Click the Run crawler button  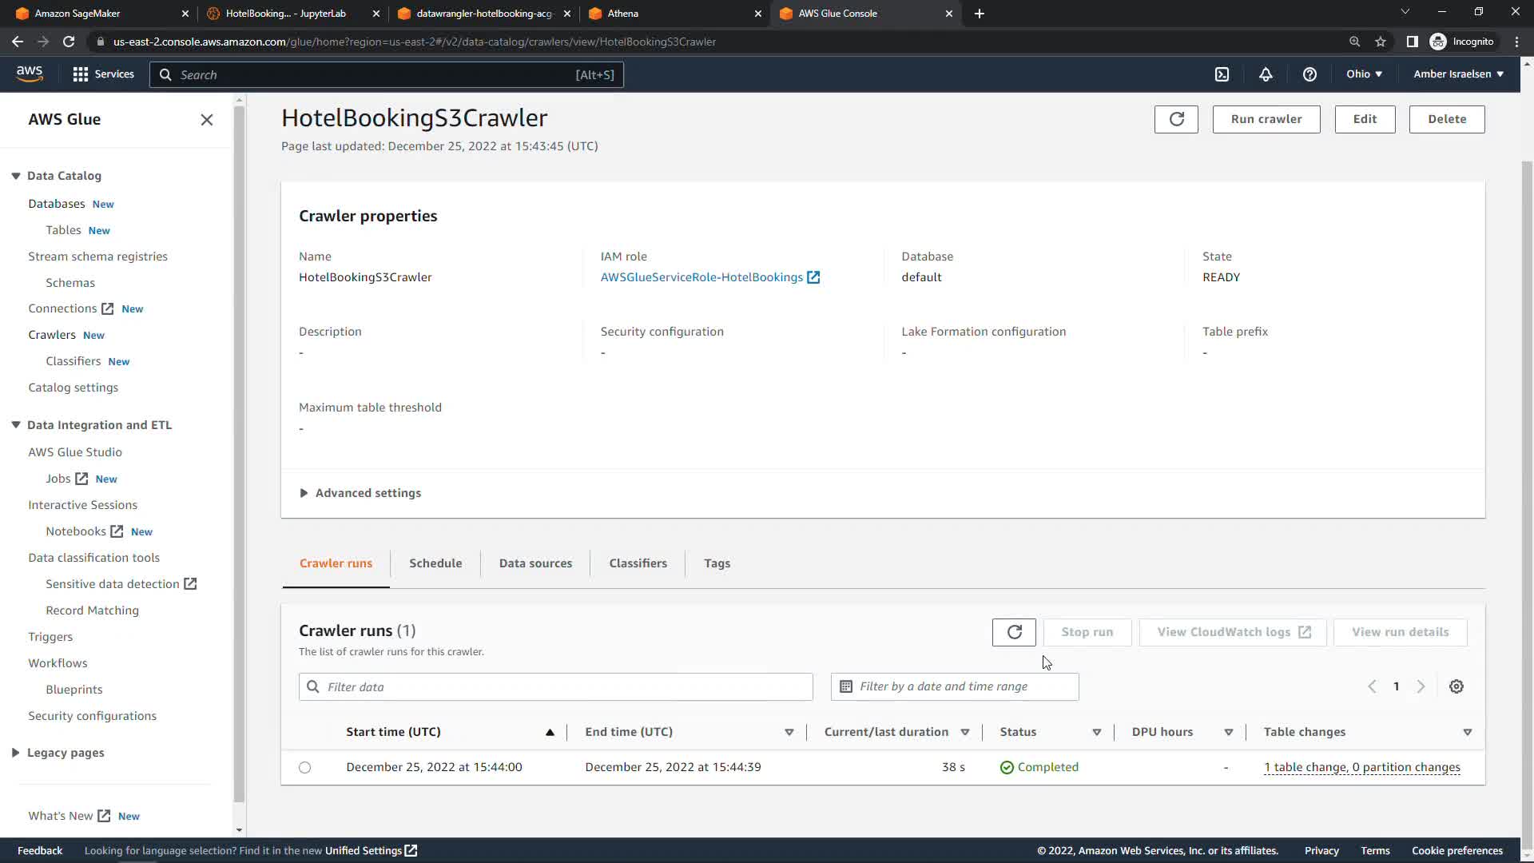tap(1266, 119)
